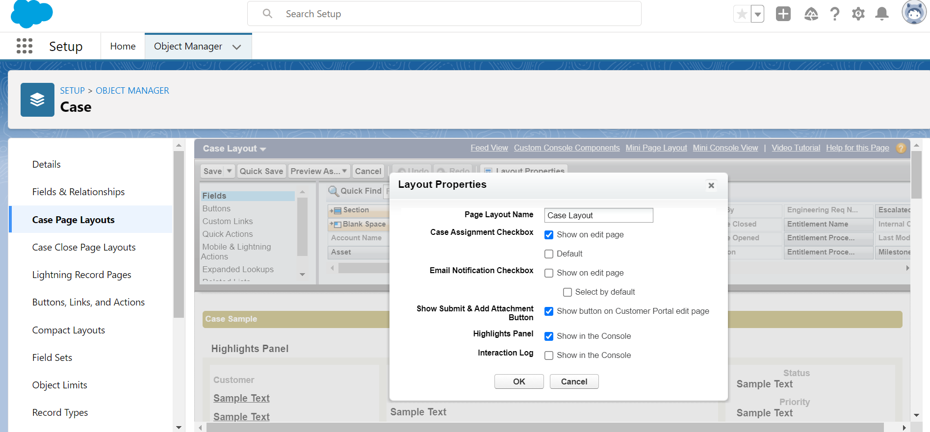
Task: Follow the SETUP breadcrumb link
Action: pyautogui.click(x=73, y=91)
